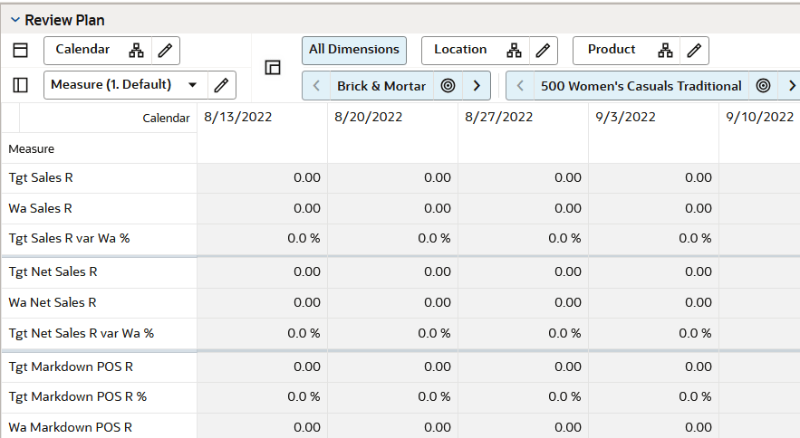Click the page axis layout icon
This screenshot has height=438, width=800.
tap(272, 68)
